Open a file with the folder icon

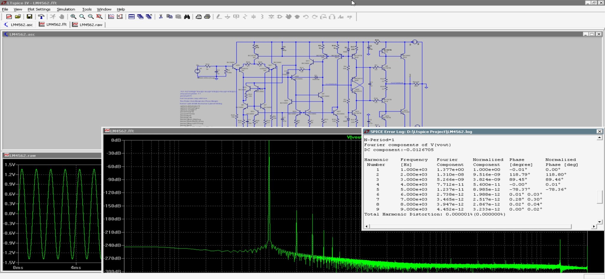[x=18, y=17]
